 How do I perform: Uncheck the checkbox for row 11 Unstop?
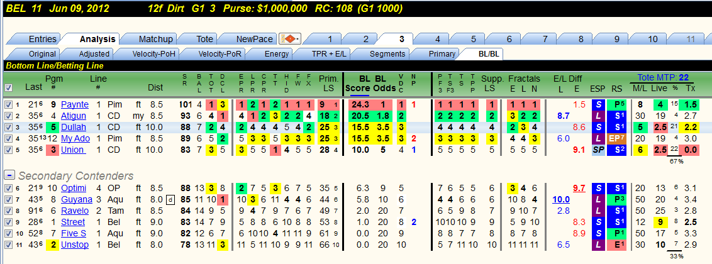click(8, 245)
